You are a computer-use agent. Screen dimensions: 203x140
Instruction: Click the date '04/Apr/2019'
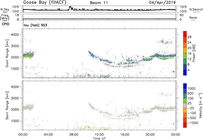point(162,3)
